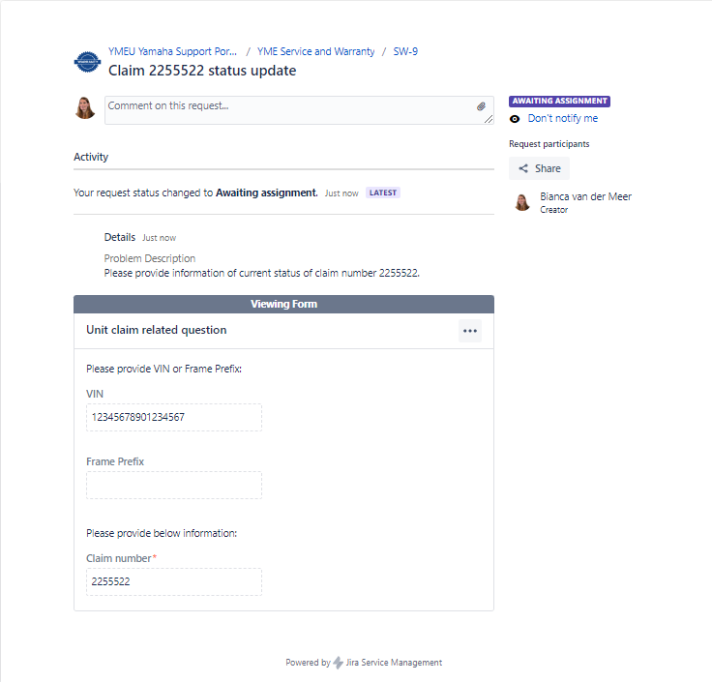This screenshot has width=712, height=682.
Task: Click the Jira Service Management footer logo
Action: (338, 663)
